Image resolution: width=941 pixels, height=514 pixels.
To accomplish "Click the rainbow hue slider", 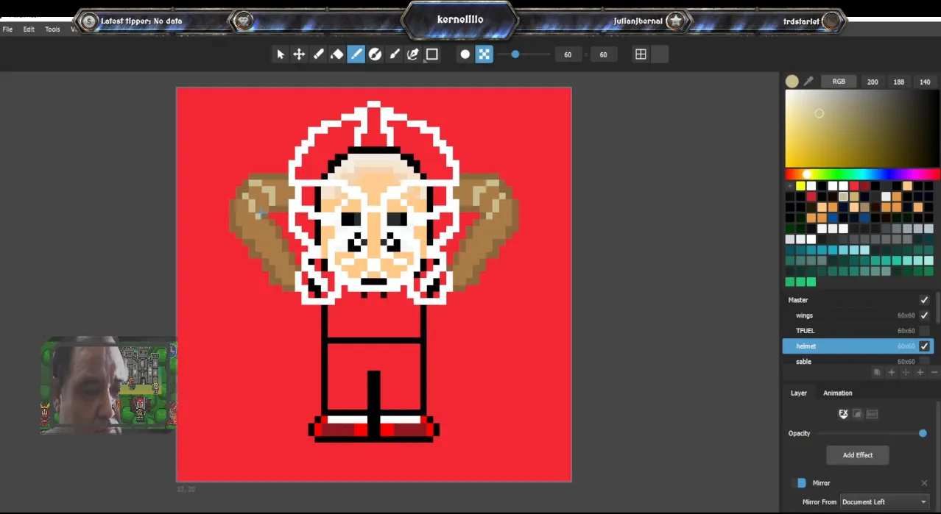I will (862, 174).
